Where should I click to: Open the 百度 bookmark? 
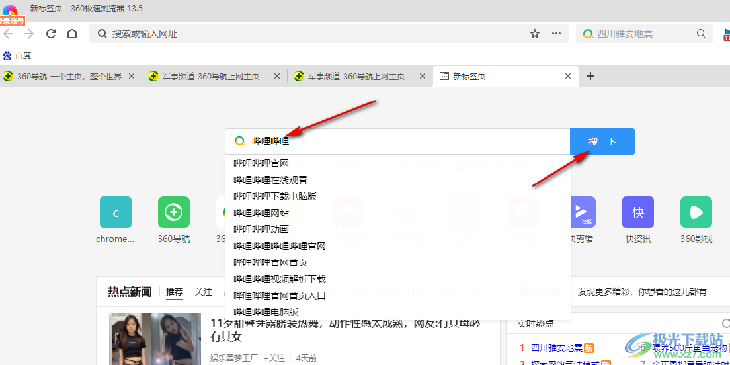tap(17, 56)
